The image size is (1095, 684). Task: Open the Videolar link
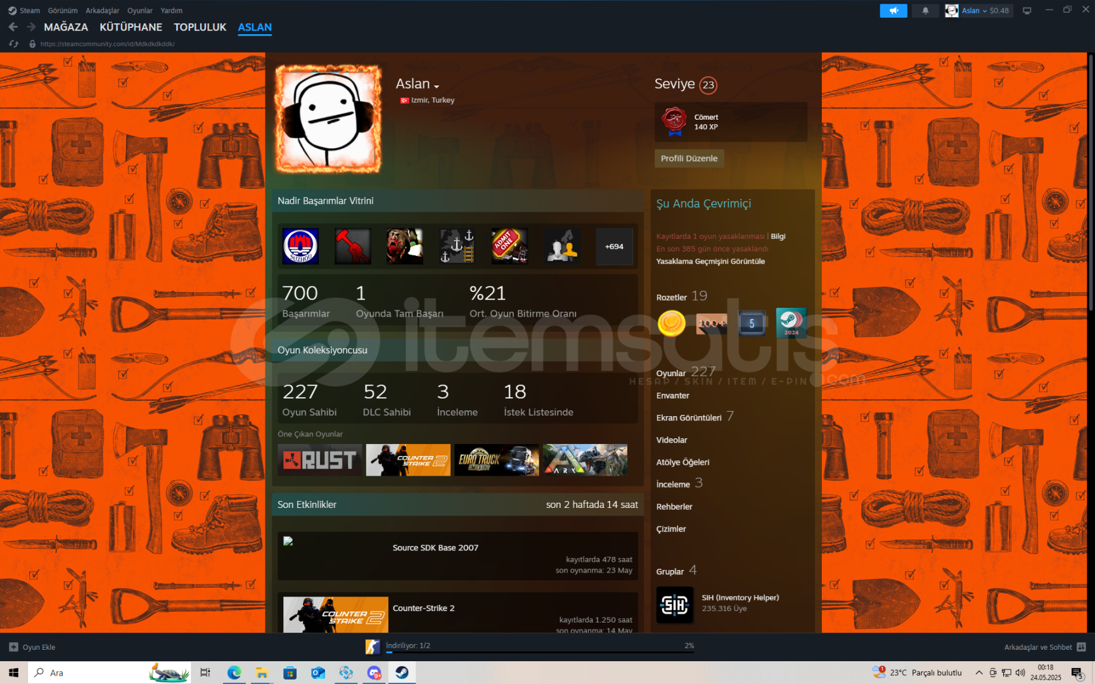tap(672, 440)
